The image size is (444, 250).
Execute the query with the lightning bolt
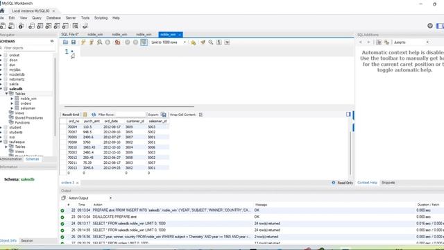click(x=83, y=42)
